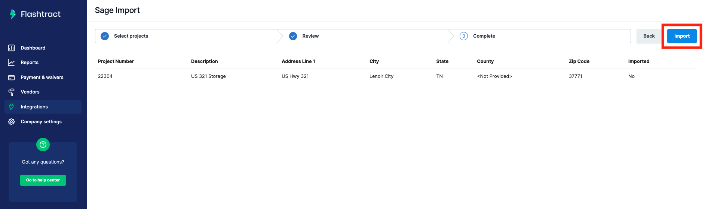
Task: Click the Flashtract lightning logo icon
Action: 13,14
